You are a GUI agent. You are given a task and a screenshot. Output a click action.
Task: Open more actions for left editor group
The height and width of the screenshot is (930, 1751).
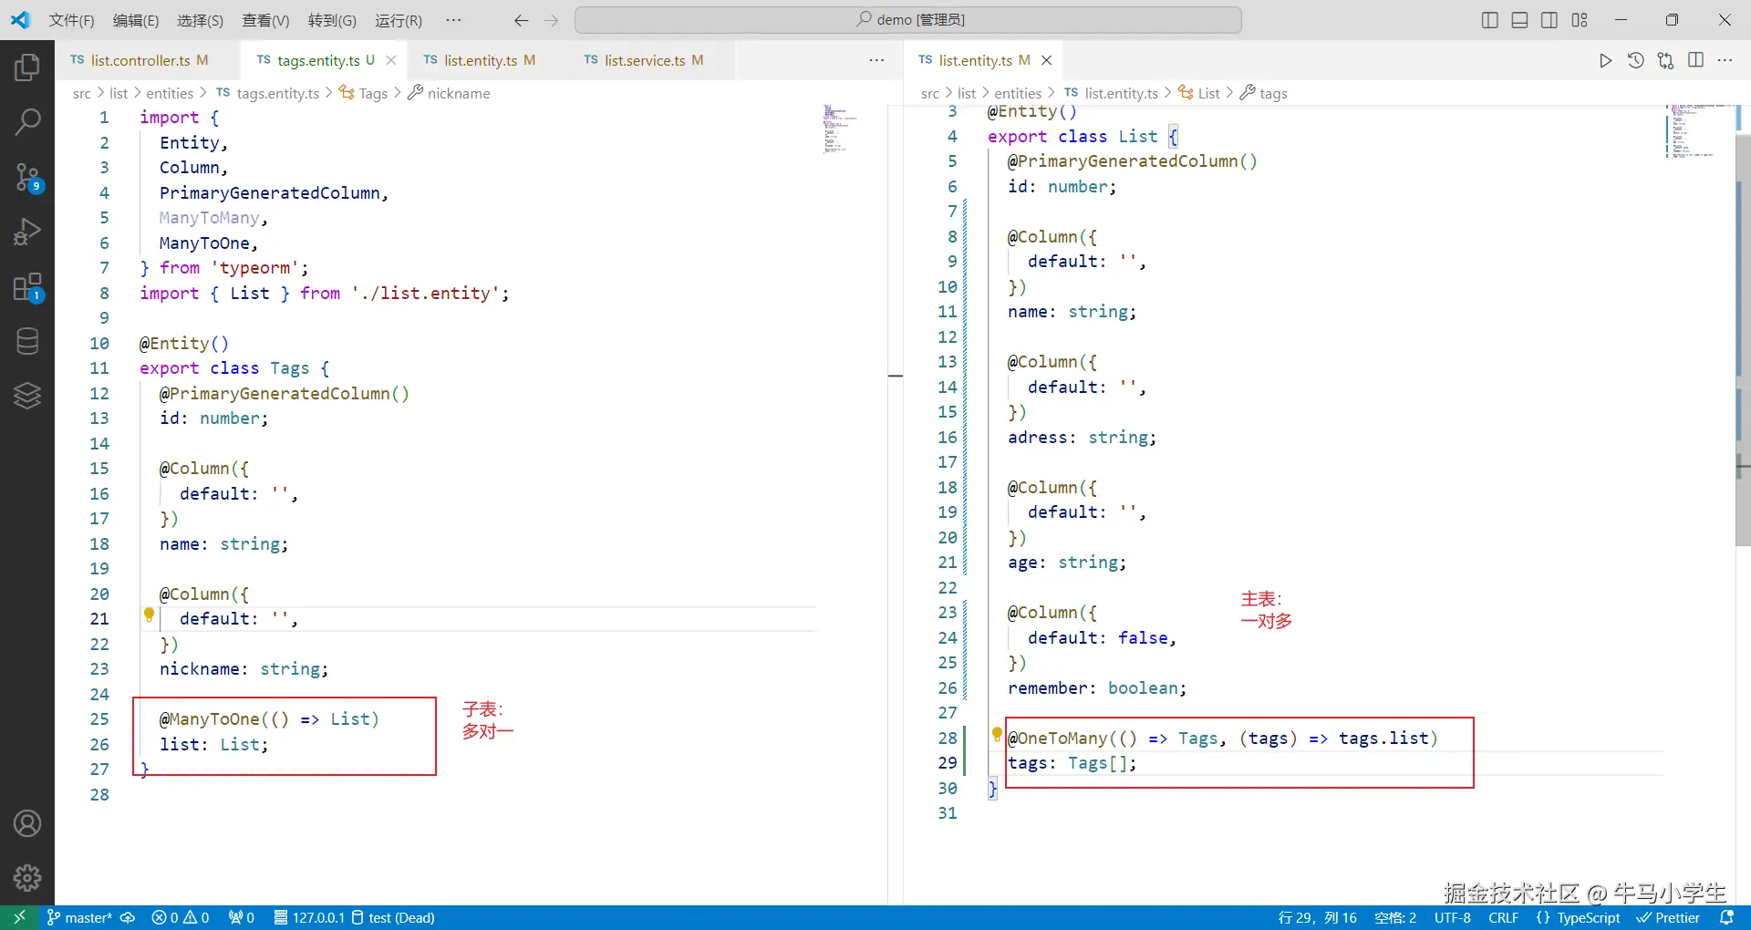[876, 60]
